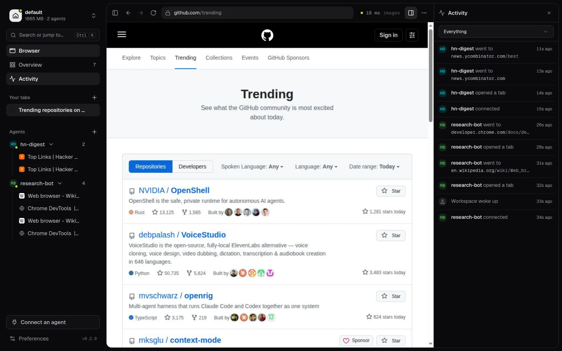This screenshot has height=351, width=562.
Task: Open first Chrome DevTools tab
Action: pos(53,209)
